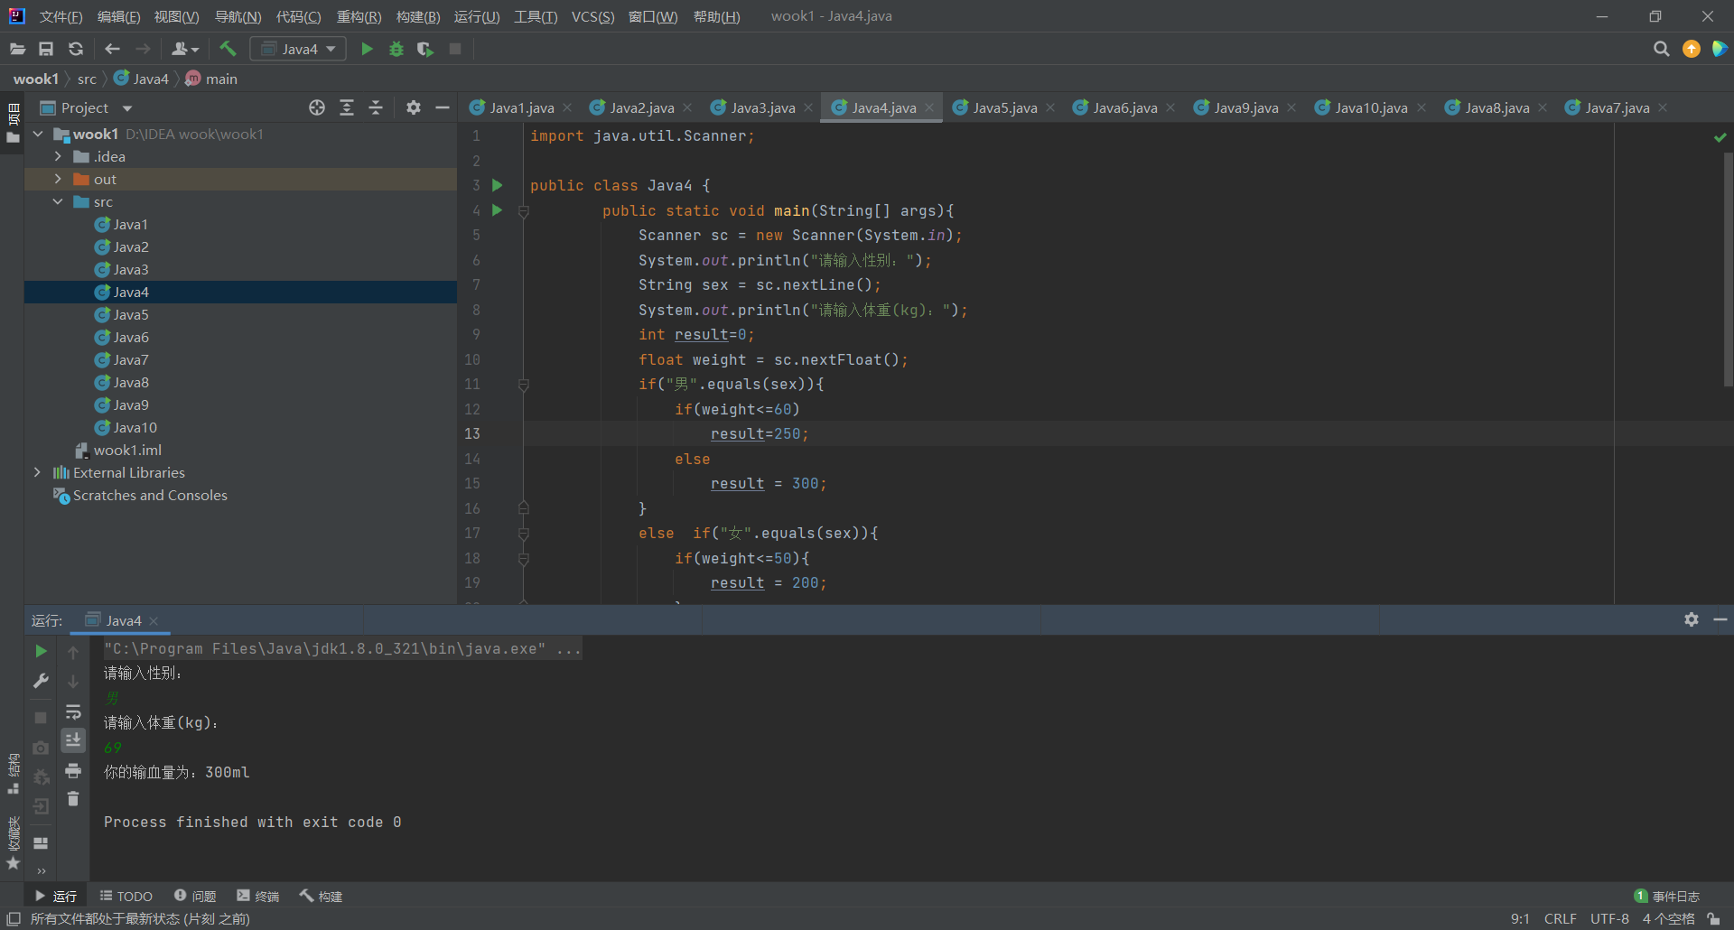Expand the out folder in tree
This screenshot has height=930, width=1734.
point(58,179)
